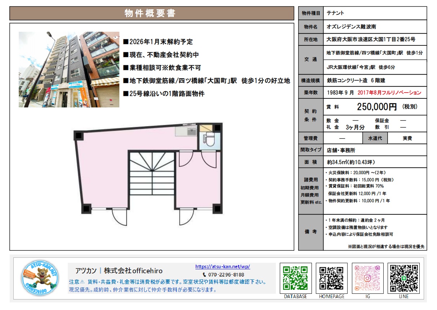The height and width of the screenshot is (310, 437).
Task: Click the 250,000円 rent amount
Action: pyautogui.click(x=377, y=107)
